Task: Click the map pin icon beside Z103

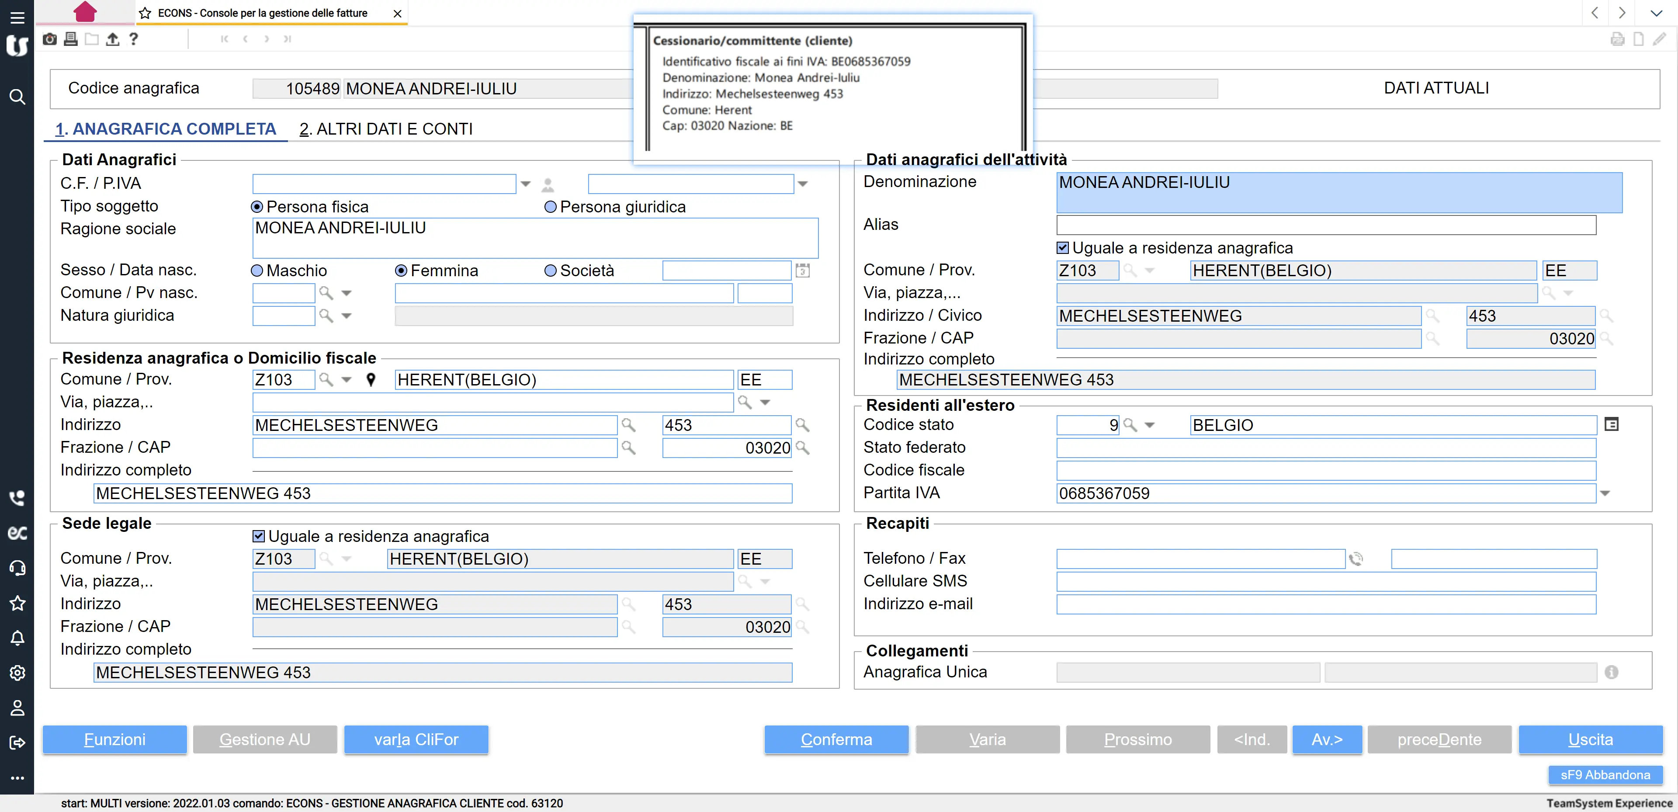Action: click(371, 379)
